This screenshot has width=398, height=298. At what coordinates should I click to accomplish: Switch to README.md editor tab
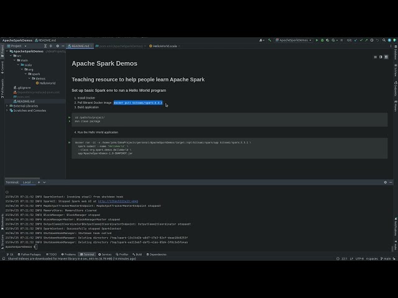80,46
